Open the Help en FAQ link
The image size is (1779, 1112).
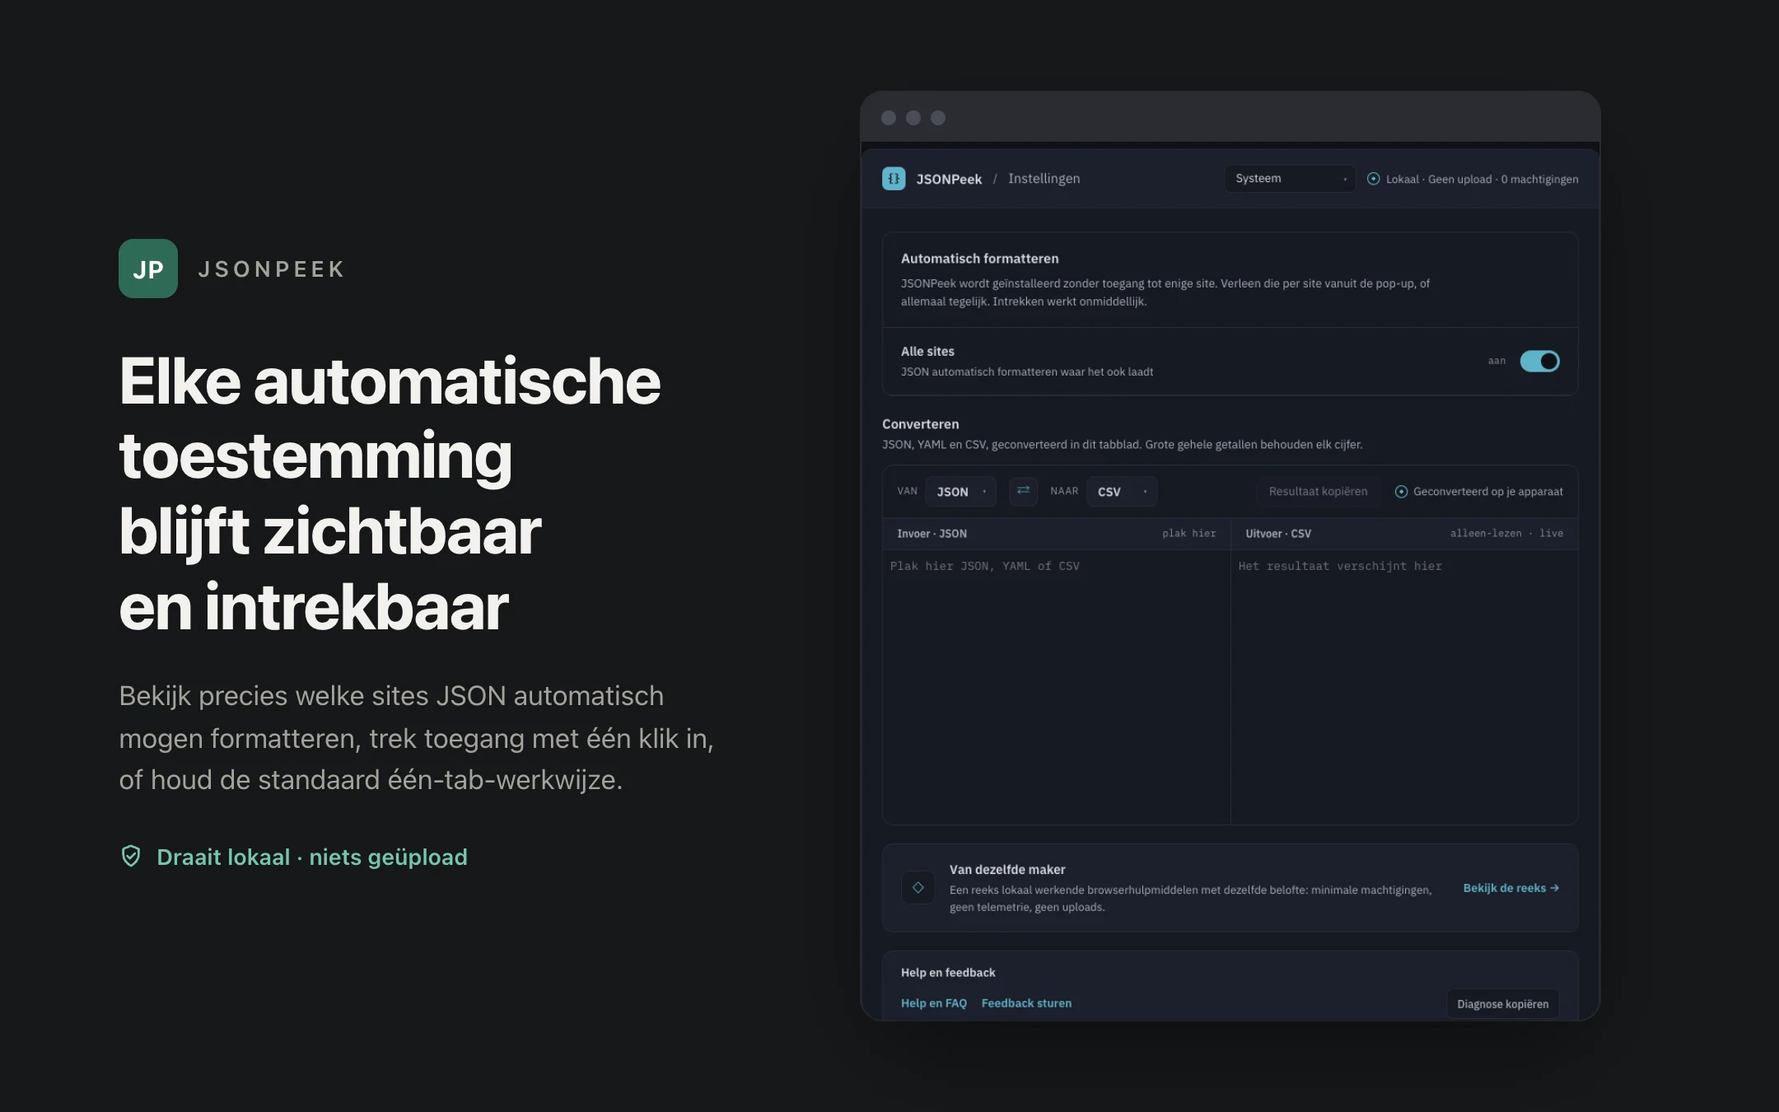[934, 1003]
